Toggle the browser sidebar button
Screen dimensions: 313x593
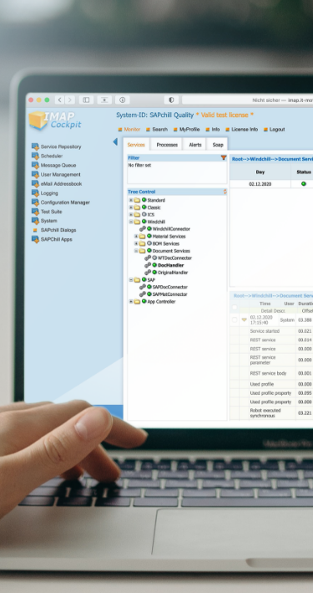click(86, 100)
